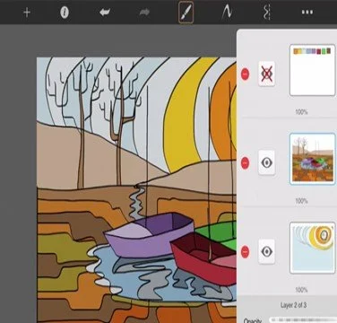Open the symmetry ruler tool

pyautogui.click(x=267, y=13)
